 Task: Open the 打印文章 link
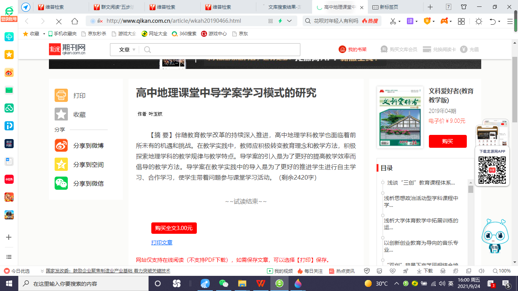click(162, 242)
